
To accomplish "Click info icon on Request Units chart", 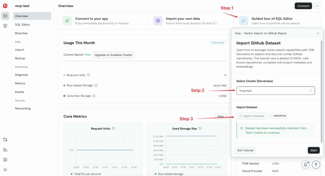I will 113,128.
